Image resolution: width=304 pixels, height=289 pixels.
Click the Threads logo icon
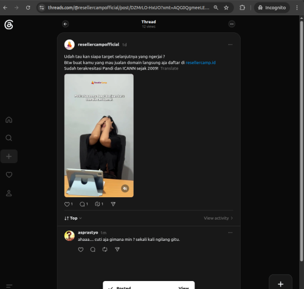9,24
